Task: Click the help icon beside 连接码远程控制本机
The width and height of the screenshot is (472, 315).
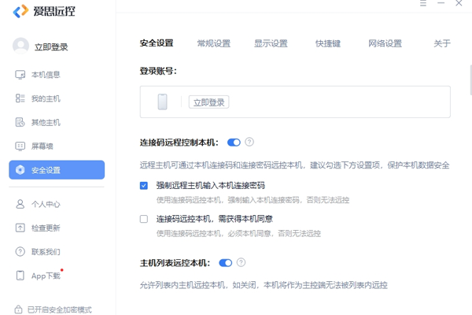Action: click(249, 143)
